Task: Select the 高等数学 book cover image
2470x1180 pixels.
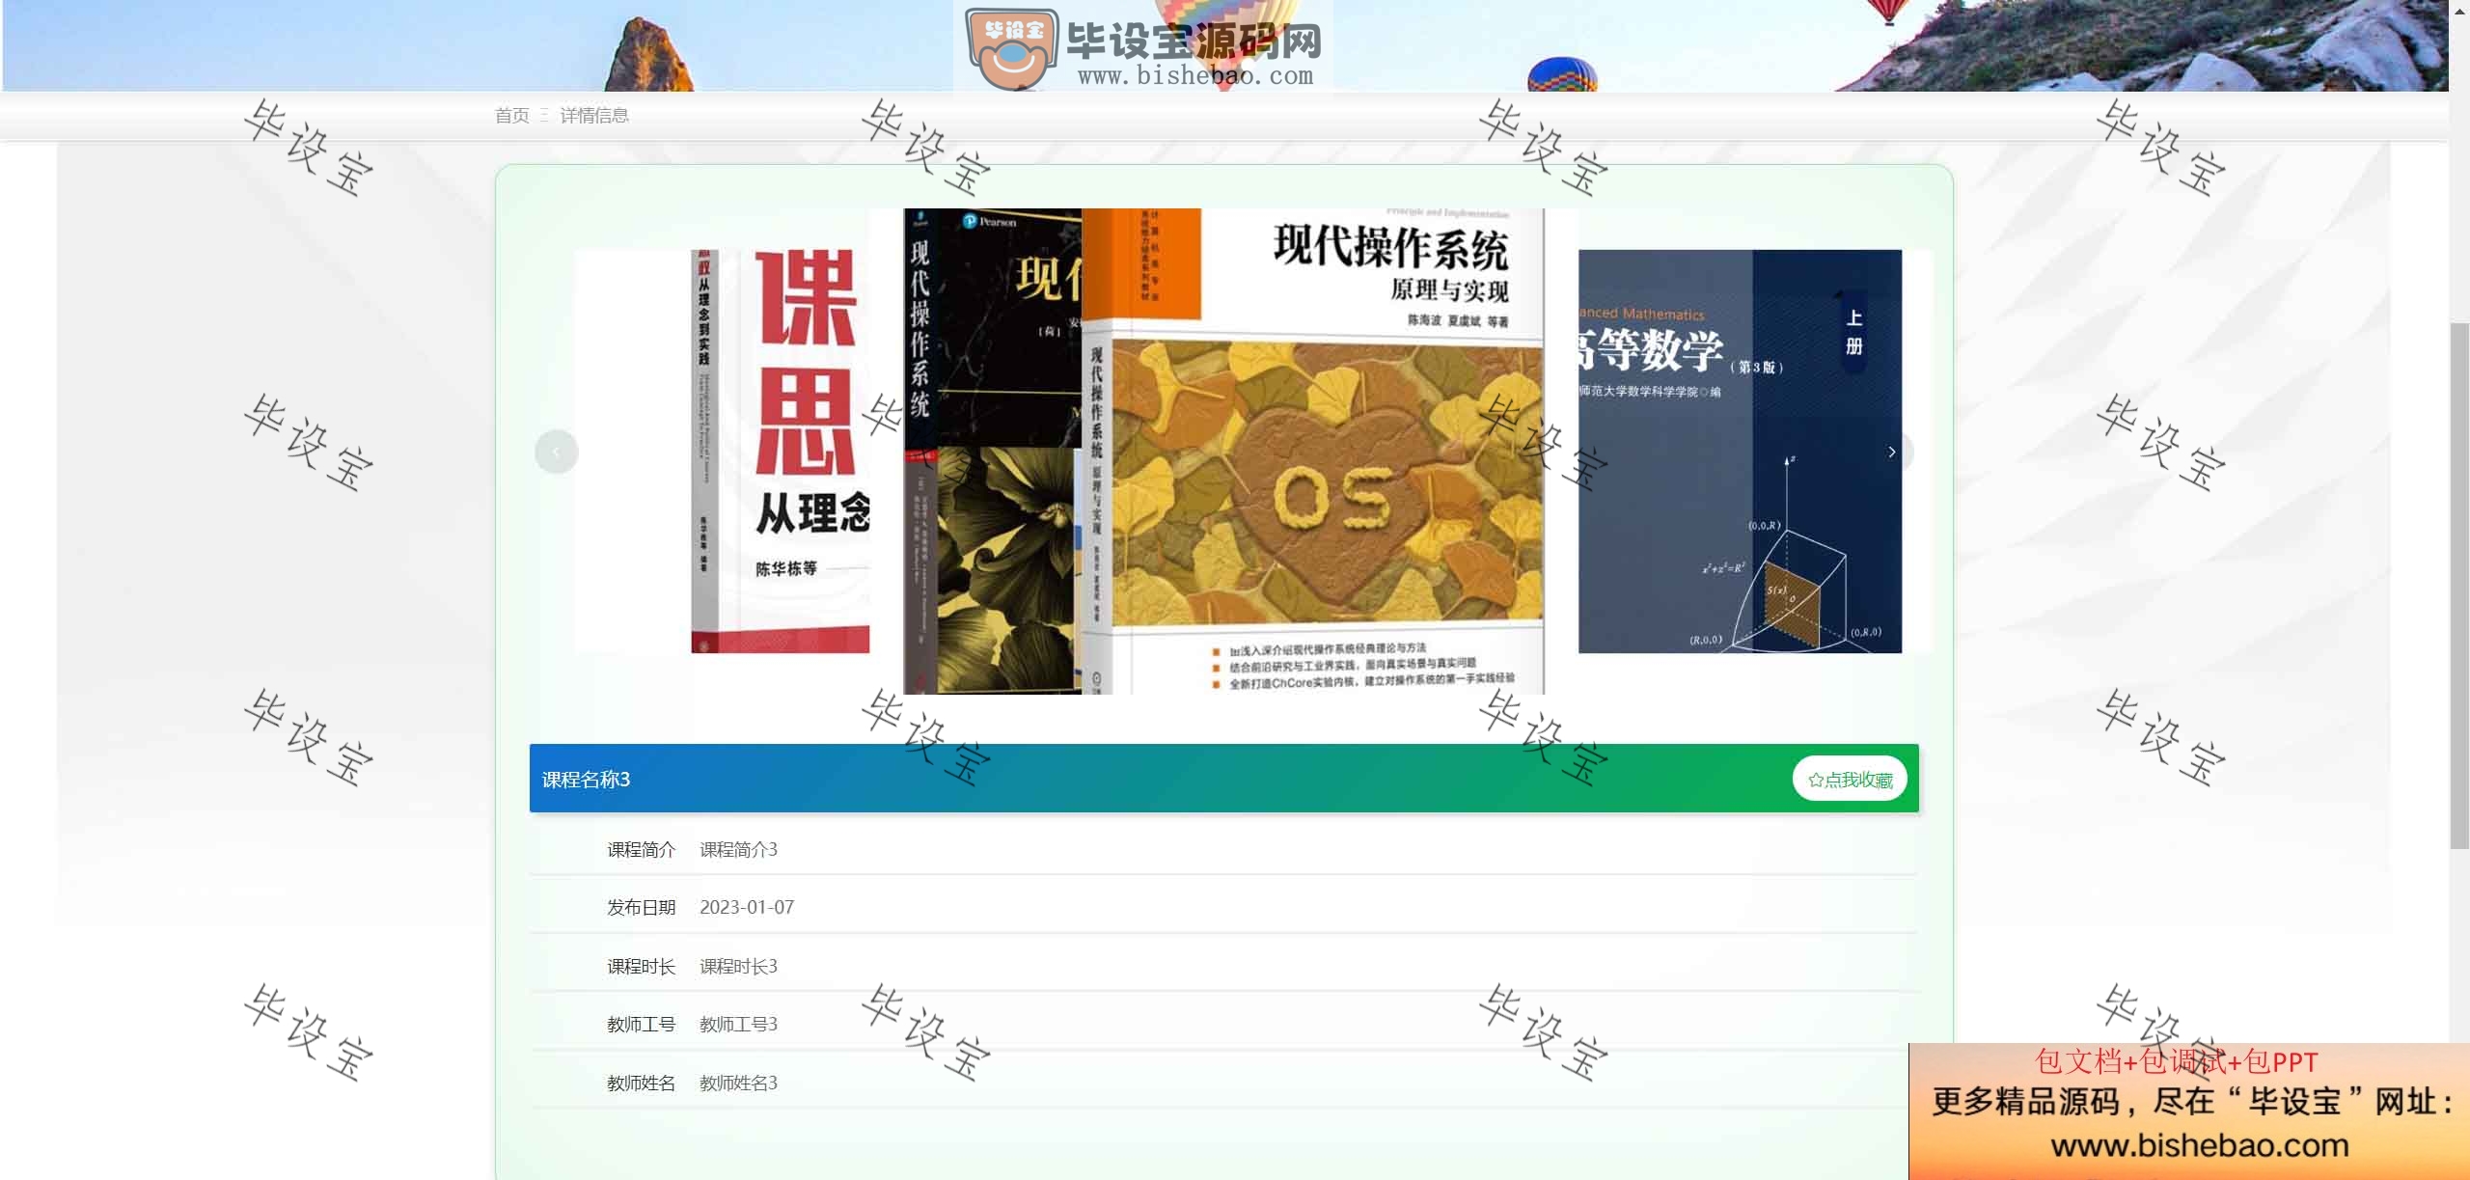Action: [1740, 451]
